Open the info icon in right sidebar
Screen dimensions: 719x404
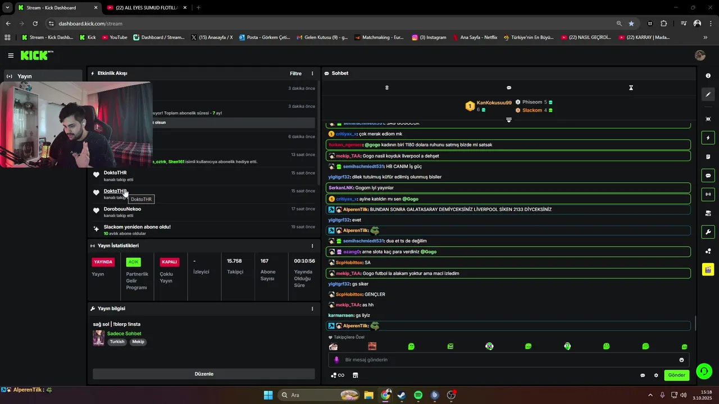pyautogui.click(x=708, y=76)
